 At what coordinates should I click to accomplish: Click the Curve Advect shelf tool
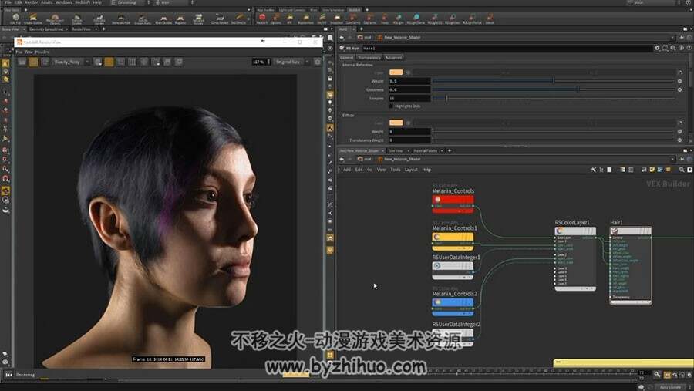(220, 19)
